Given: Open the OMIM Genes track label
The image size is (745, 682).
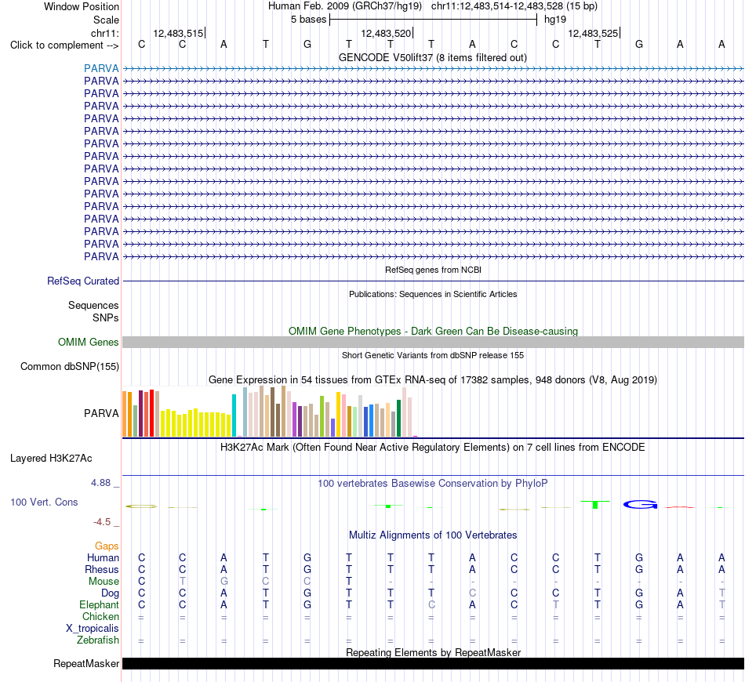Looking at the screenshot, I should (89, 342).
